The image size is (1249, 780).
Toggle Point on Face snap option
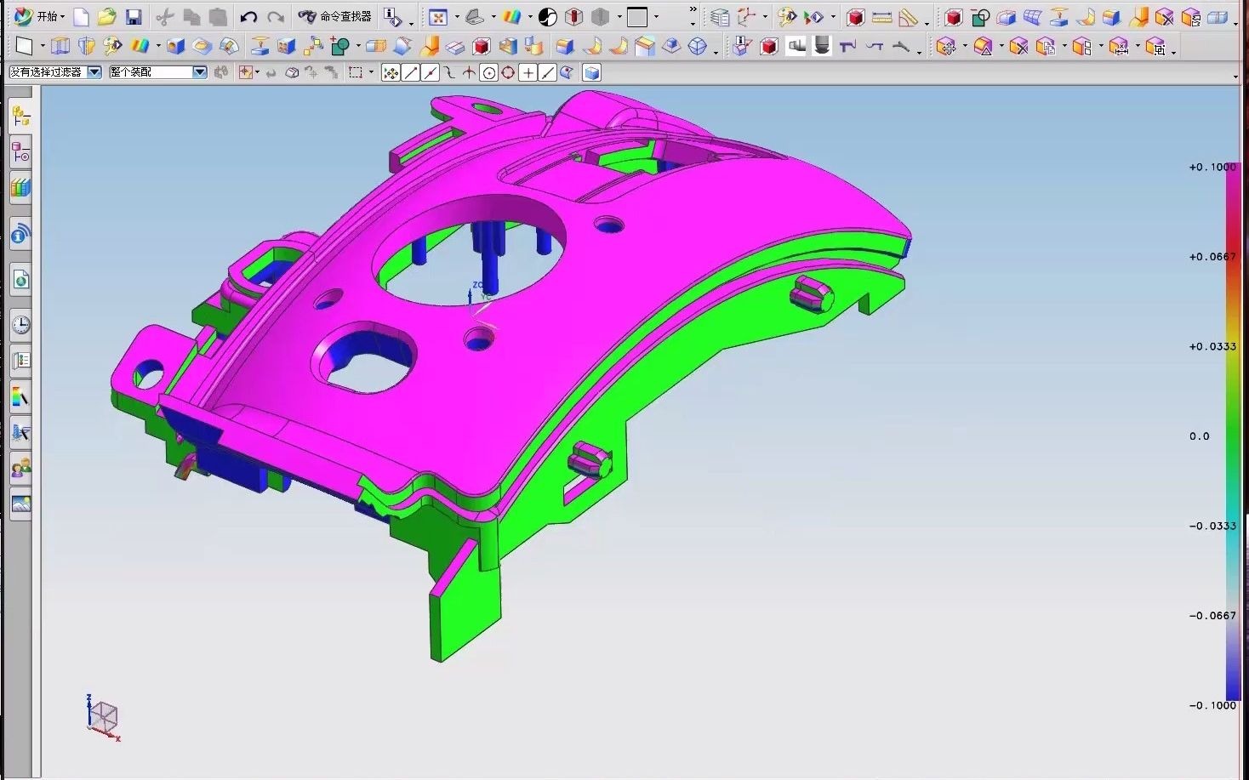click(x=567, y=73)
